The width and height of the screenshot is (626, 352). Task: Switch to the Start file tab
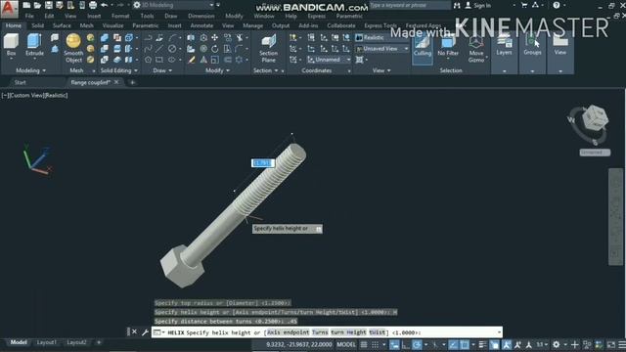pos(20,82)
